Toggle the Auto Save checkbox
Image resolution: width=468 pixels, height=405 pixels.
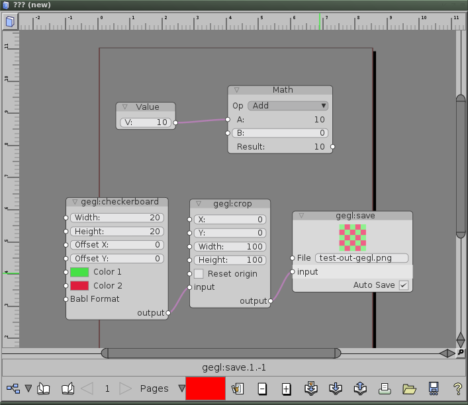402,285
